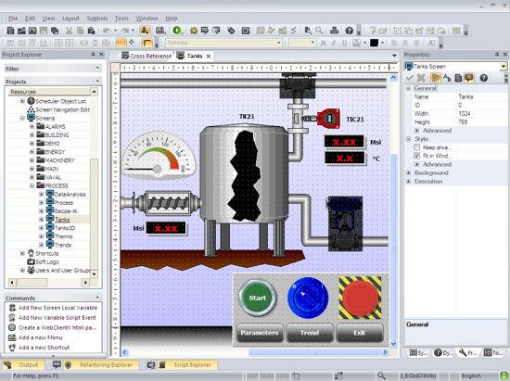This screenshot has width=510, height=381.
Task: Click the tag icon in main toolbar
Action: 231,31
